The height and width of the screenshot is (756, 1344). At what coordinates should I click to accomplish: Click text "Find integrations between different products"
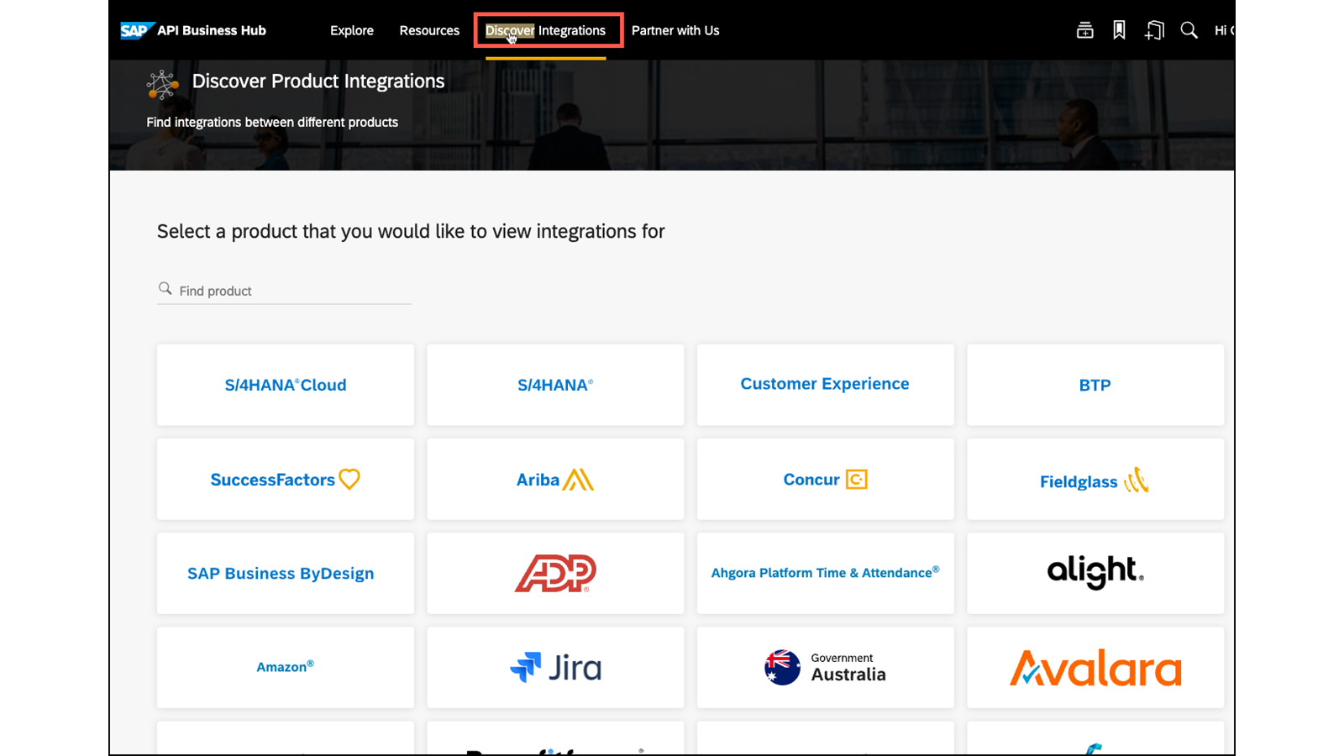[272, 123]
